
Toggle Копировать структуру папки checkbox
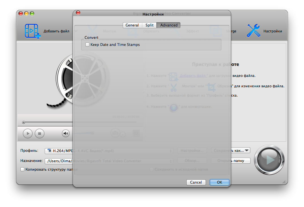coord(23,169)
